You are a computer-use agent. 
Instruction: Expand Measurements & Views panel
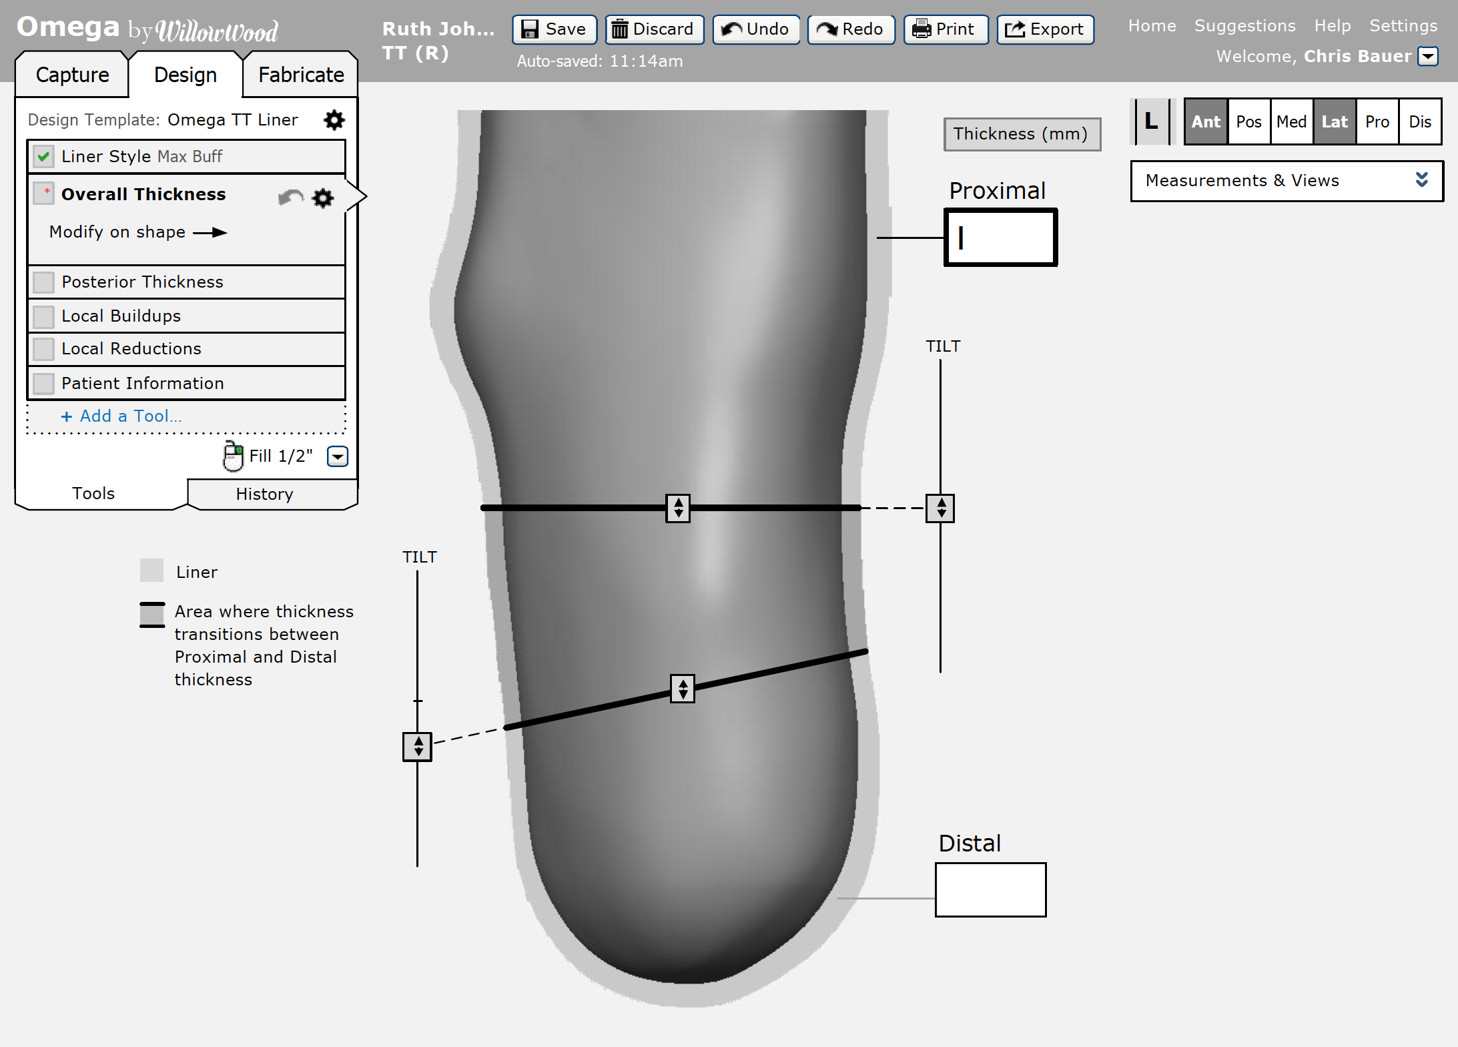(1421, 180)
